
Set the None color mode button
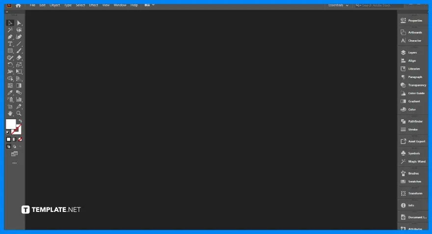click(x=20, y=139)
